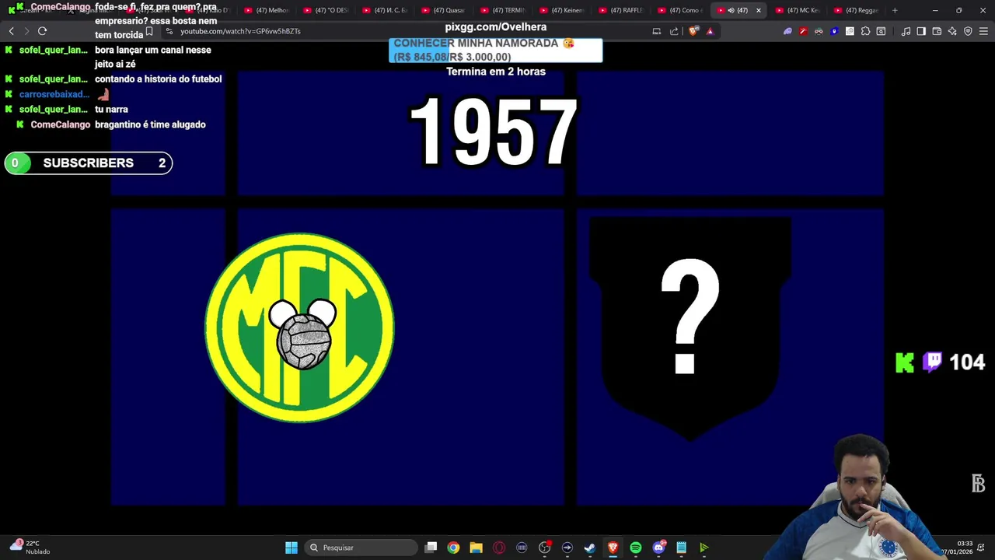Screen dimensions: 995x560
Task: Click the SUBSCRIBERS counter bar
Action: tap(88, 163)
